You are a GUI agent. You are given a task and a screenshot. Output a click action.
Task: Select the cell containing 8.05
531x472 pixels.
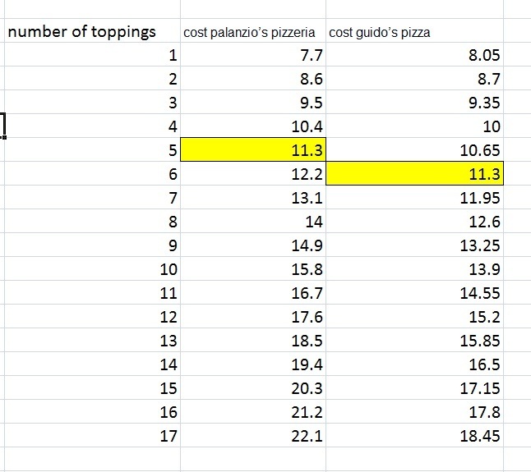(x=414, y=54)
